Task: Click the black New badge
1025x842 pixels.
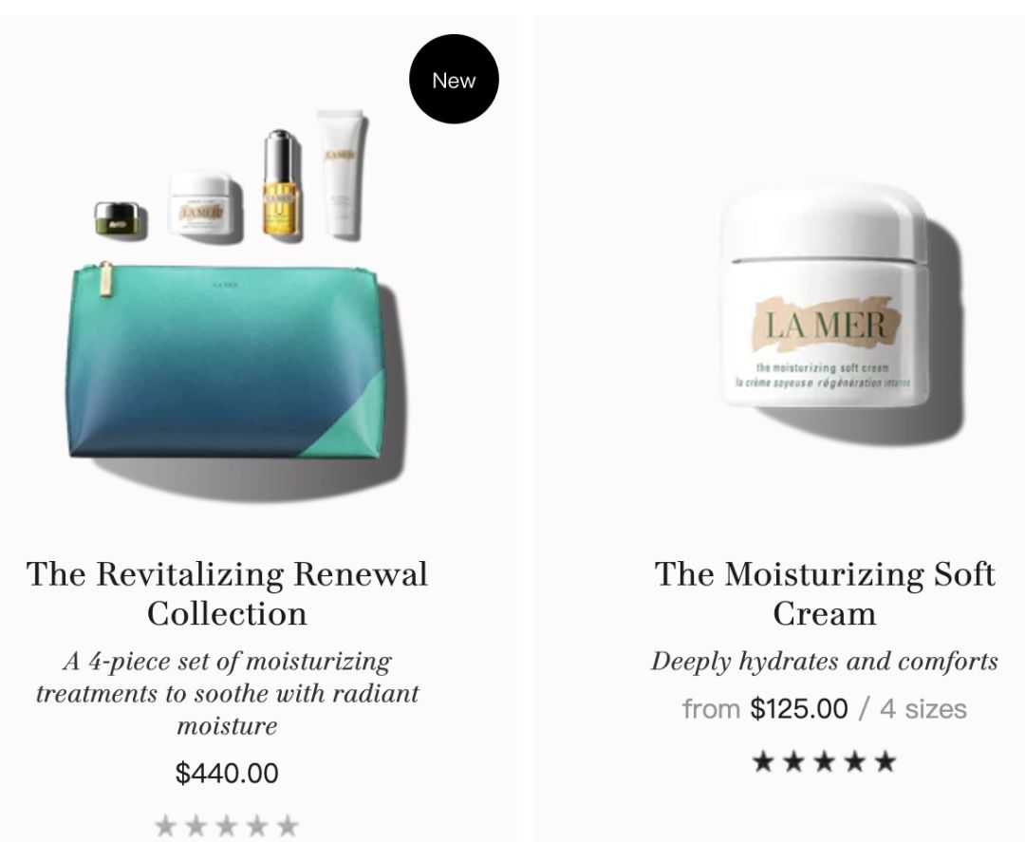Action: (x=454, y=79)
